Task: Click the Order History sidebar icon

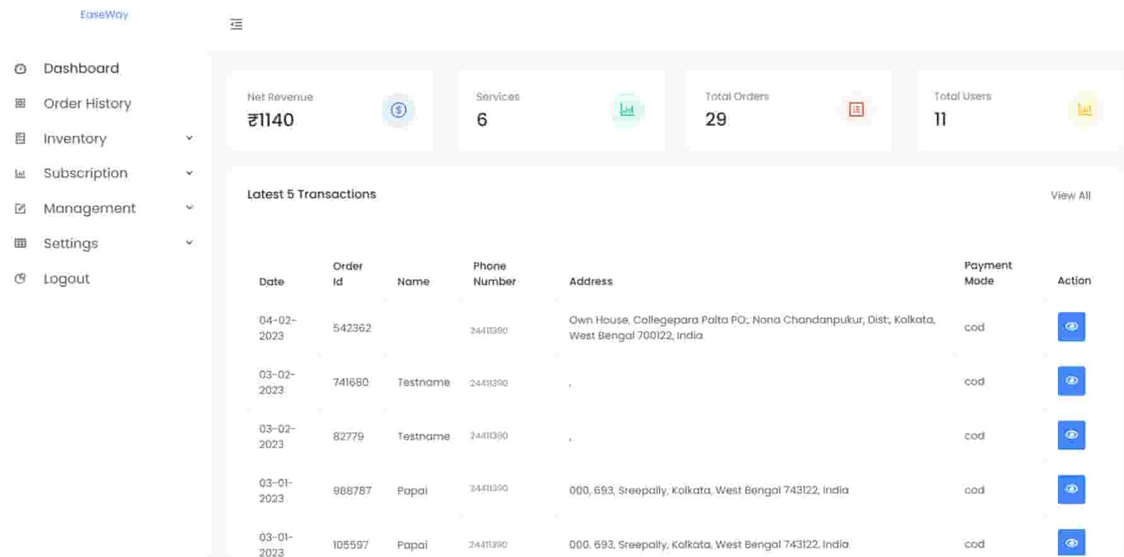Action: pos(20,103)
